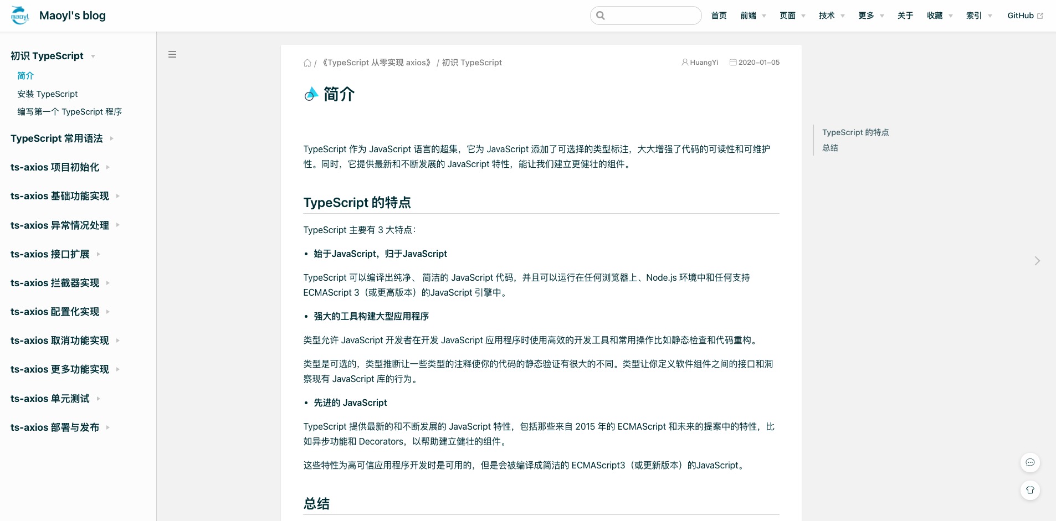The height and width of the screenshot is (521, 1056).
Task: Go to next page with right chevron
Action: pyautogui.click(x=1037, y=261)
